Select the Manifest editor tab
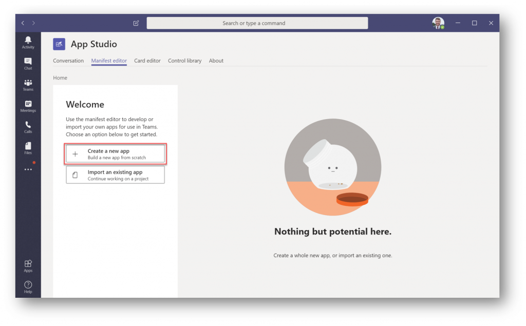This screenshot has height=326, width=526. click(109, 61)
